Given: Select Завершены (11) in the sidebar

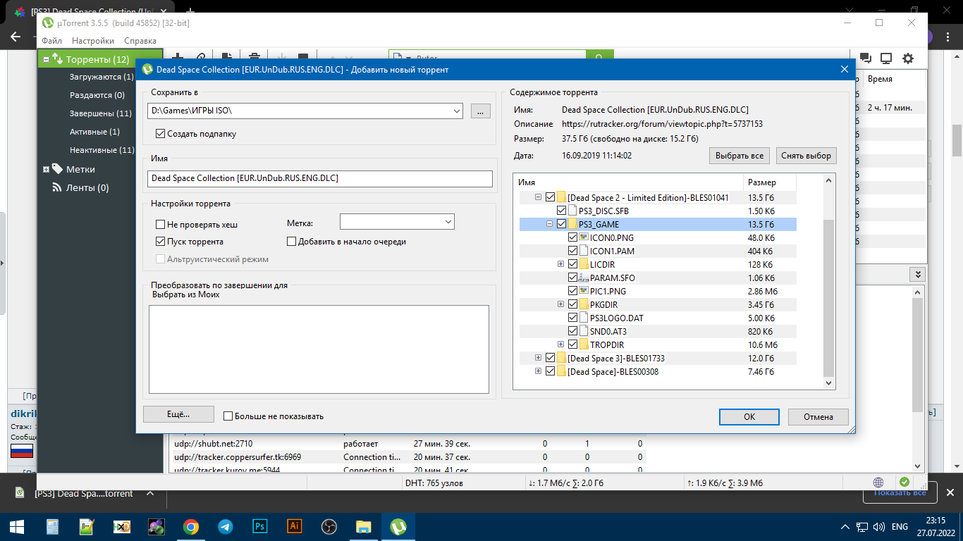Looking at the screenshot, I should point(101,113).
